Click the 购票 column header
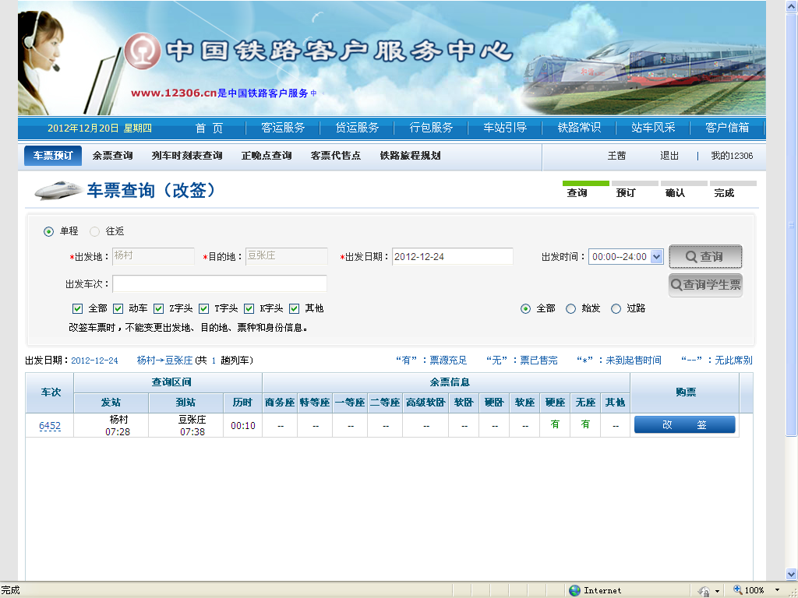This screenshot has height=598, width=798. [686, 392]
